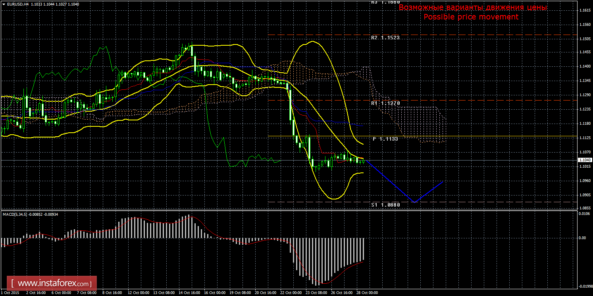Click the Russian 'Возможные варианты движения цены' title
The height and width of the screenshot is (296, 593).
click(x=473, y=8)
